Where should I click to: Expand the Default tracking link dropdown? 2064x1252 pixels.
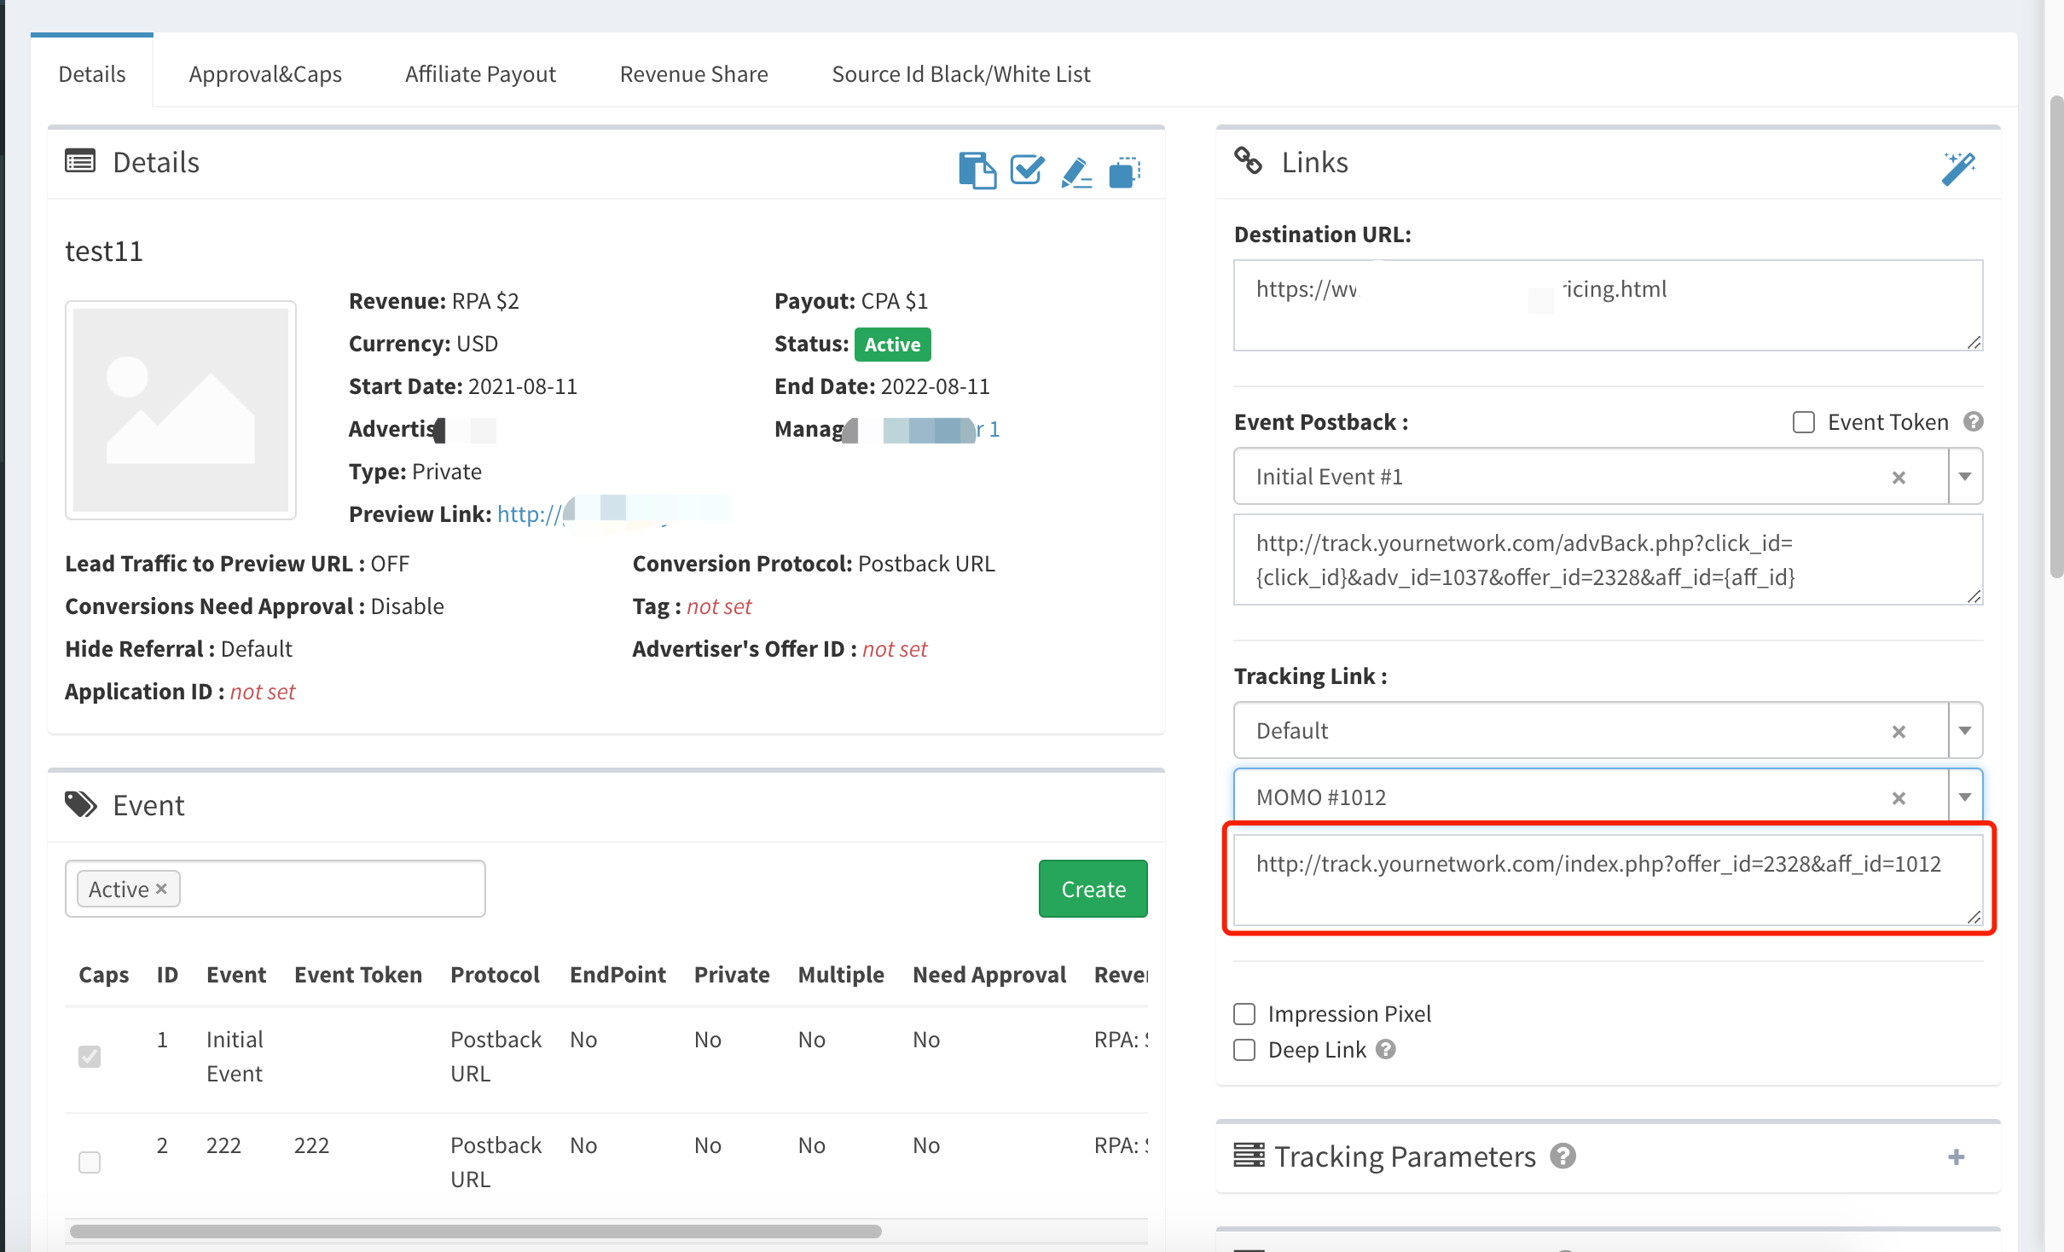(x=1965, y=731)
